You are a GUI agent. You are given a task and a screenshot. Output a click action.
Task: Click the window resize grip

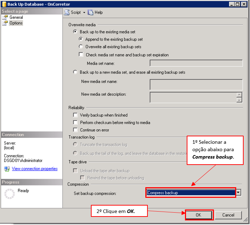(x=245, y=219)
